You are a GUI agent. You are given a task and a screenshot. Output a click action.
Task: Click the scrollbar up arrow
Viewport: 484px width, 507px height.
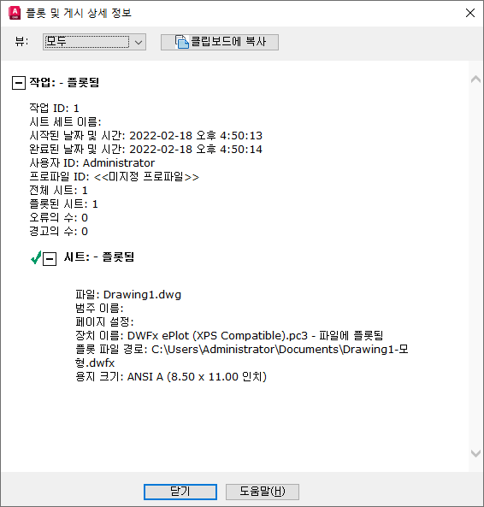coord(475,80)
